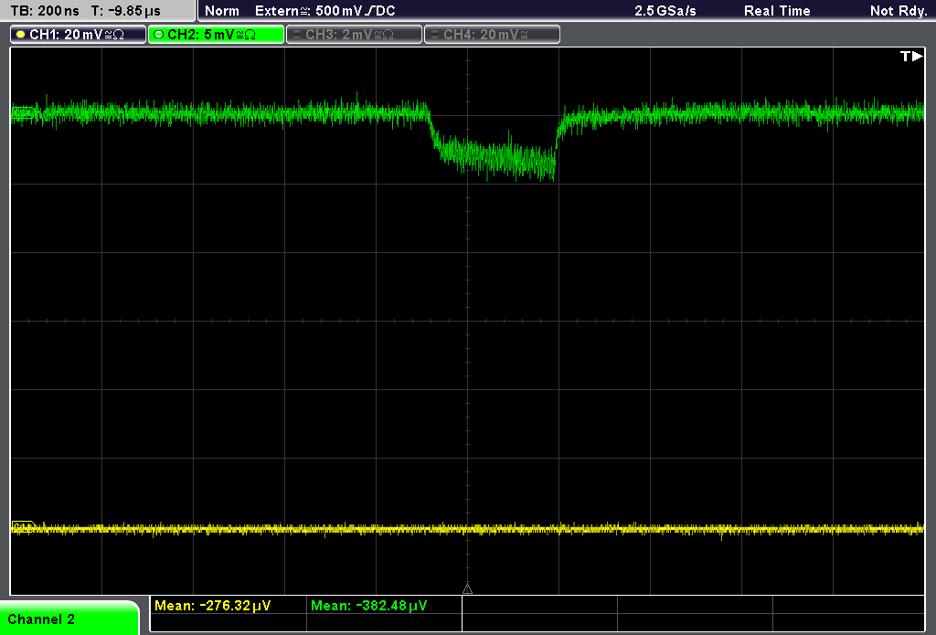Click the yellow Mean: -276.32 µV measurement
Image resolution: width=936 pixels, height=635 pixels.
(x=212, y=606)
